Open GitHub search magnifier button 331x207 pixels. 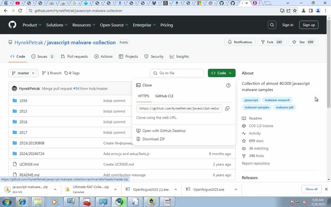(272, 25)
